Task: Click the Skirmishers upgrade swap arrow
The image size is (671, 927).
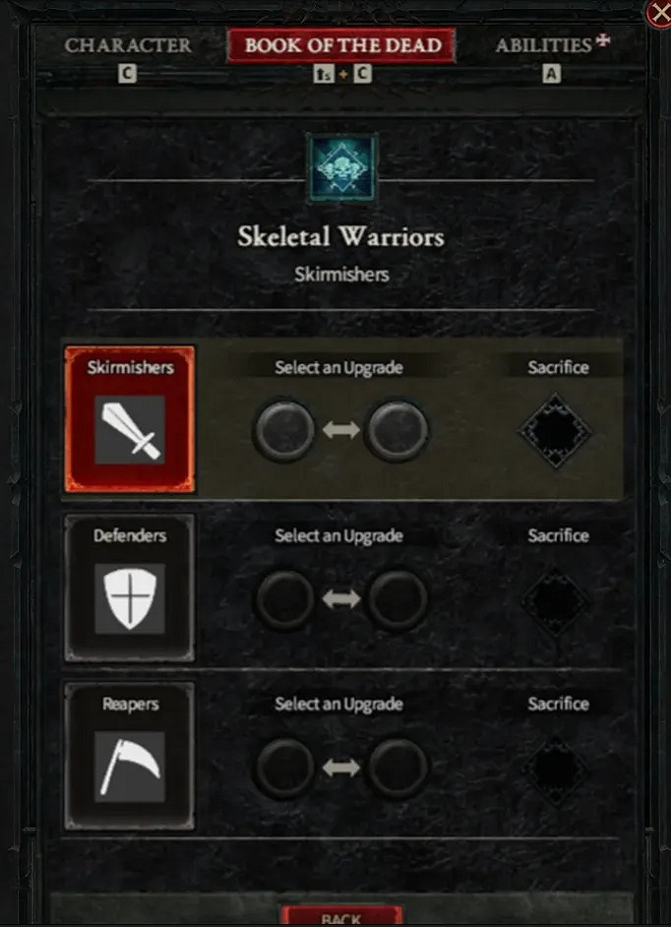Action: coord(341,430)
